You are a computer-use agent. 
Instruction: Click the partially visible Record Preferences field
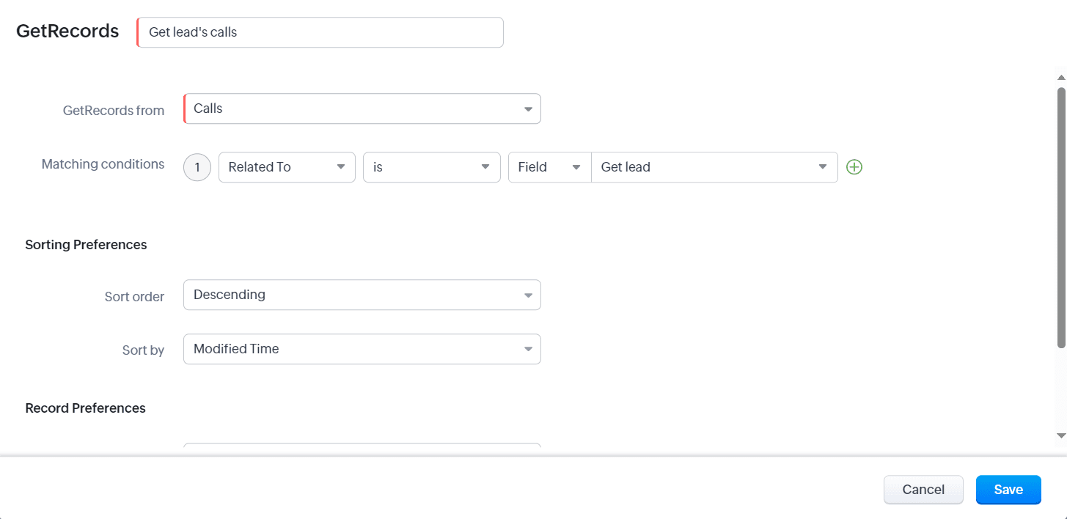point(362,445)
